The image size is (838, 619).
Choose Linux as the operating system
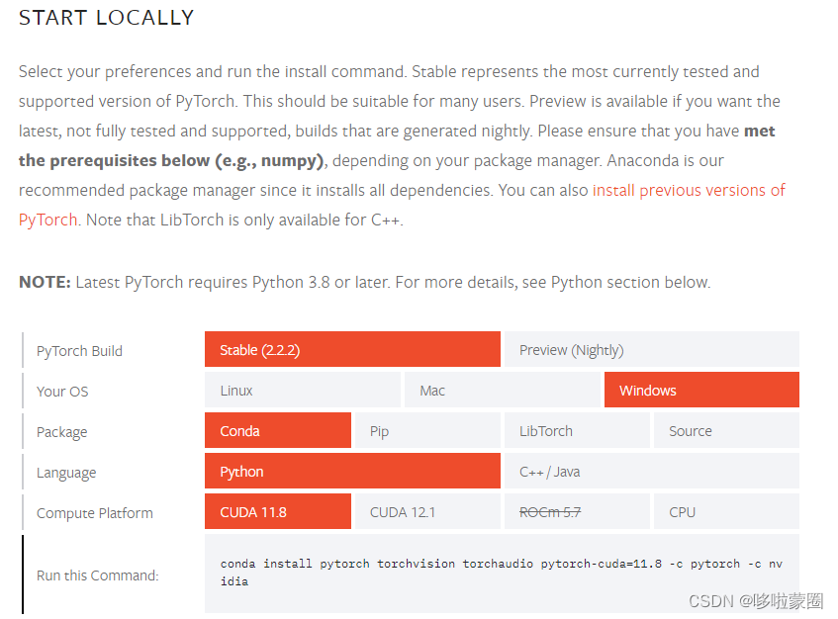(x=302, y=390)
